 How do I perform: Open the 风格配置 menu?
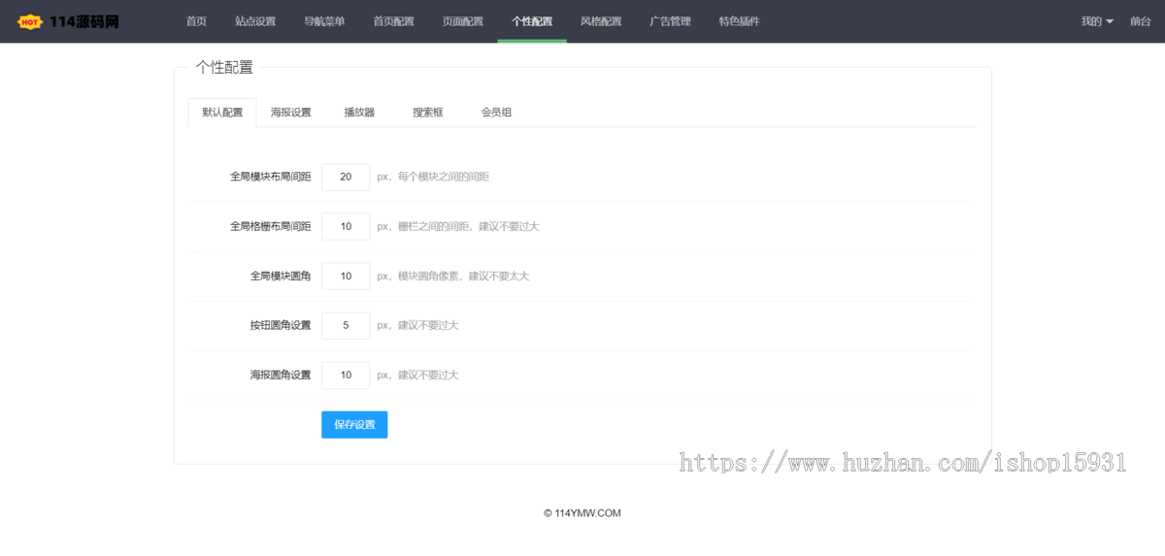pos(601,21)
